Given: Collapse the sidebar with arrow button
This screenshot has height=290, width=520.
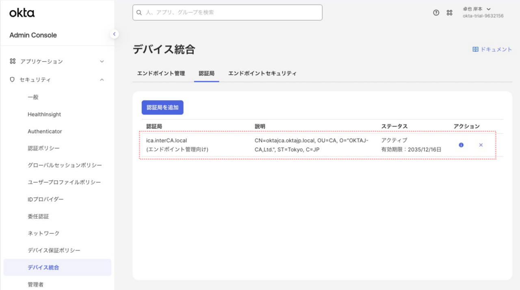Looking at the screenshot, I should [x=114, y=34].
